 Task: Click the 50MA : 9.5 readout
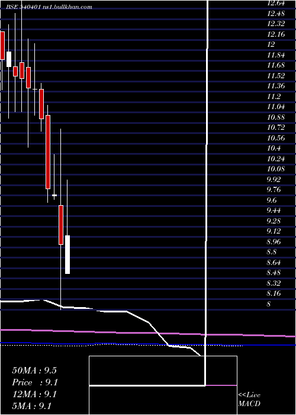34,371
